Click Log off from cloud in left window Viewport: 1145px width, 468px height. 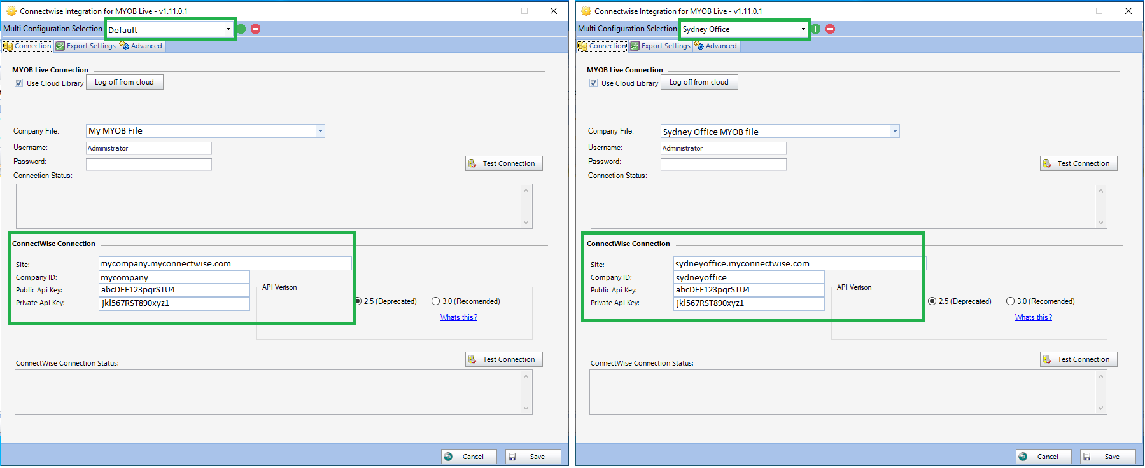[125, 82]
